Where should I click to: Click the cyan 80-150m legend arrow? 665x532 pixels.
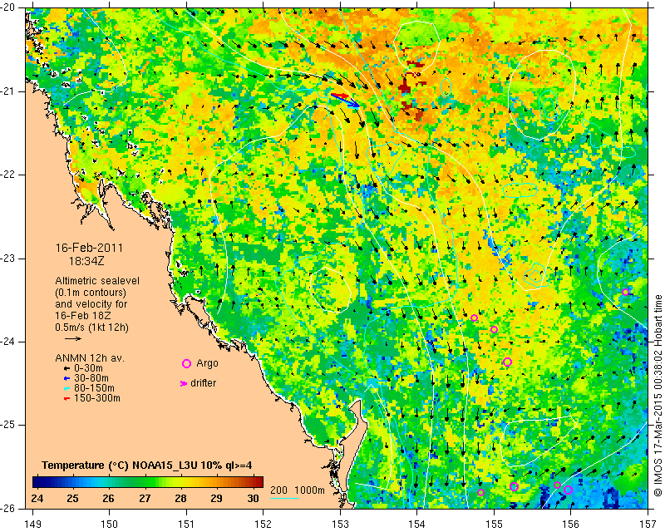tap(66, 388)
